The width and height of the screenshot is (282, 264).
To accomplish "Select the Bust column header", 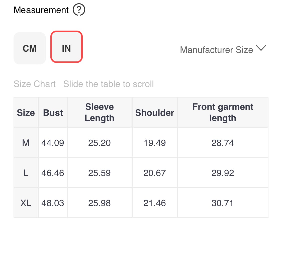I will 53,112.
